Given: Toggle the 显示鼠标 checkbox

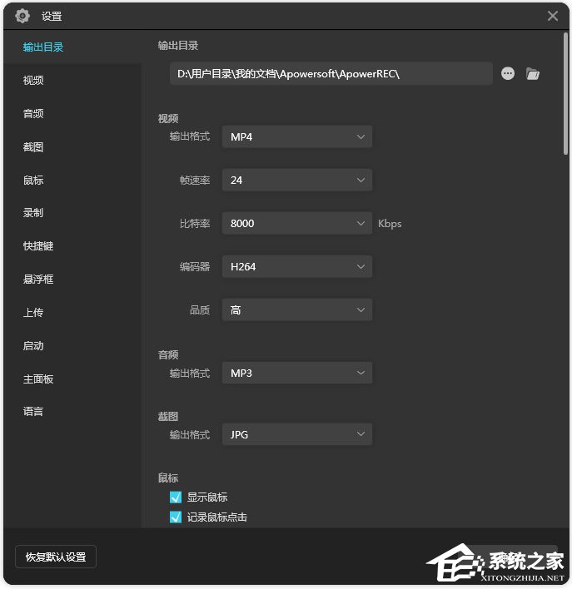Looking at the screenshot, I should [176, 497].
